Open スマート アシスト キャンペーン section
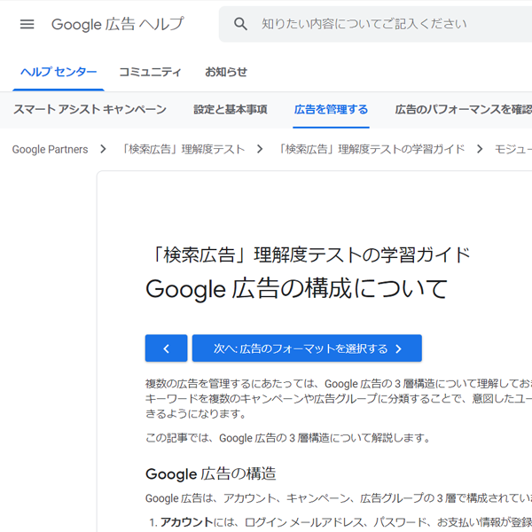 click(x=90, y=109)
